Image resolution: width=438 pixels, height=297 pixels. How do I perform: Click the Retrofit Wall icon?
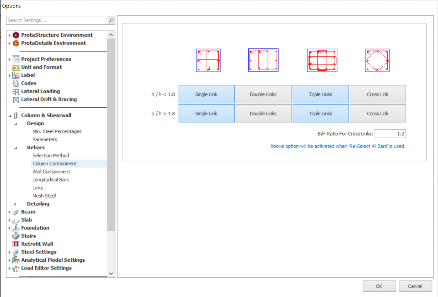pos(16,244)
